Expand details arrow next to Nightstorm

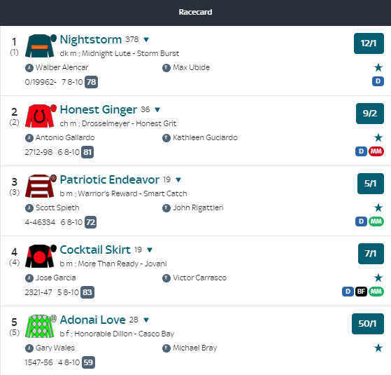(x=146, y=39)
